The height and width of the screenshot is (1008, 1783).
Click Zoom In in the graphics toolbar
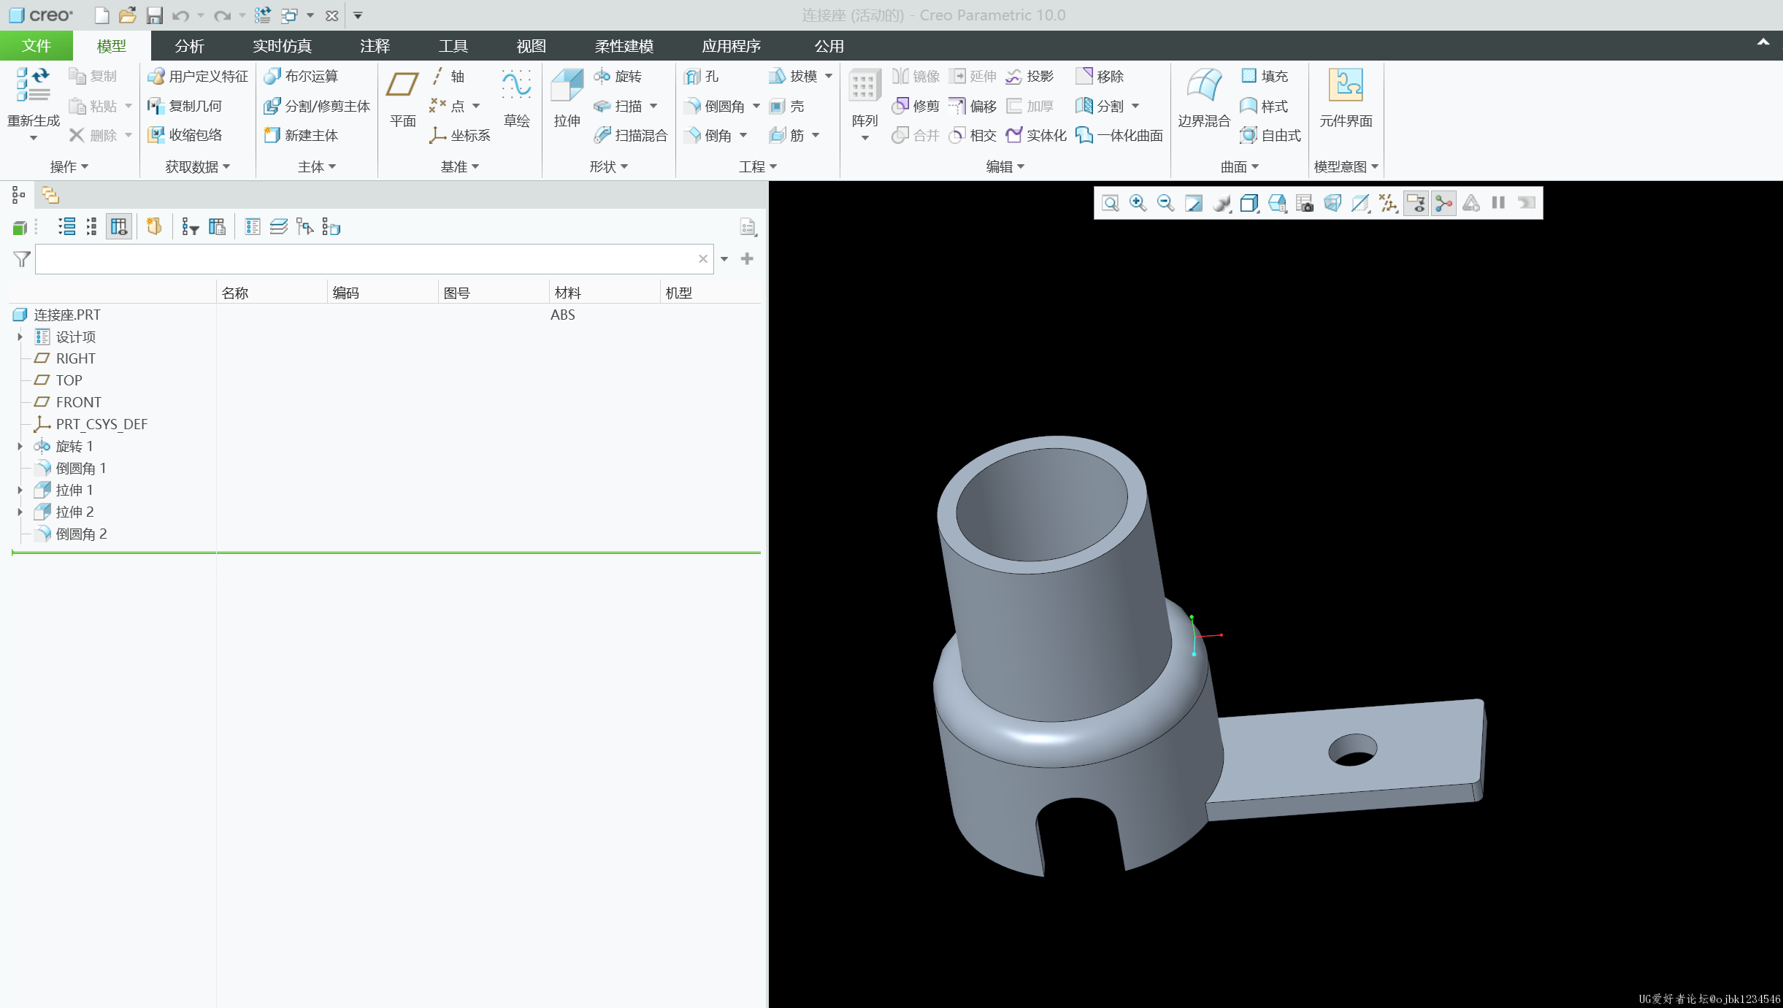pos(1138,203)
